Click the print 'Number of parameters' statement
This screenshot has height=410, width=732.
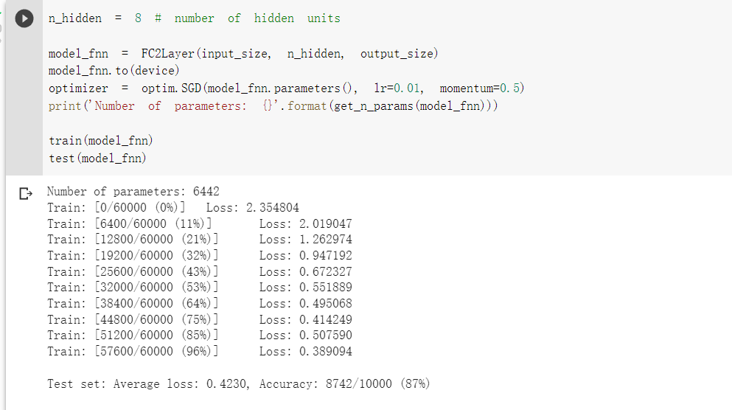(273, 106)
